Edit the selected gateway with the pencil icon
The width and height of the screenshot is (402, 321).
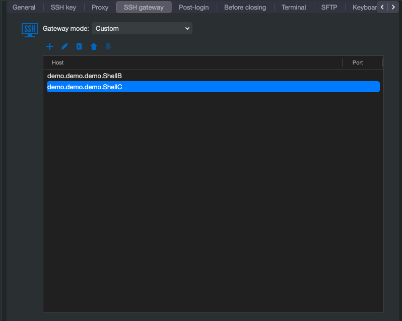coord(64,46)
